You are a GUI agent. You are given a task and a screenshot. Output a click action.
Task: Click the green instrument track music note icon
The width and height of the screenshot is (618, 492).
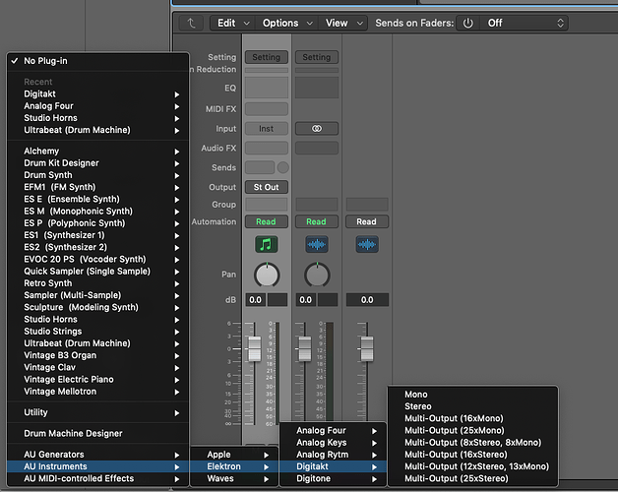point(267,244)
